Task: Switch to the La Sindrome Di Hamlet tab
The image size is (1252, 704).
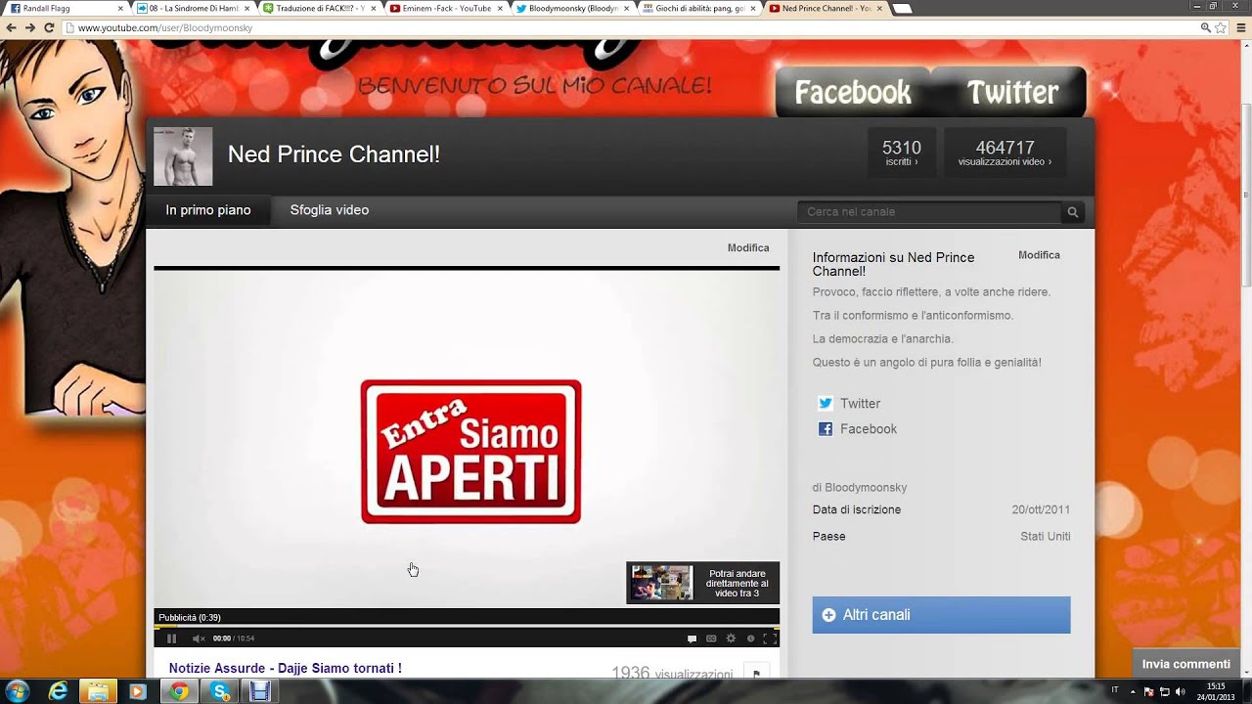Action: click(x=193, y=8)
